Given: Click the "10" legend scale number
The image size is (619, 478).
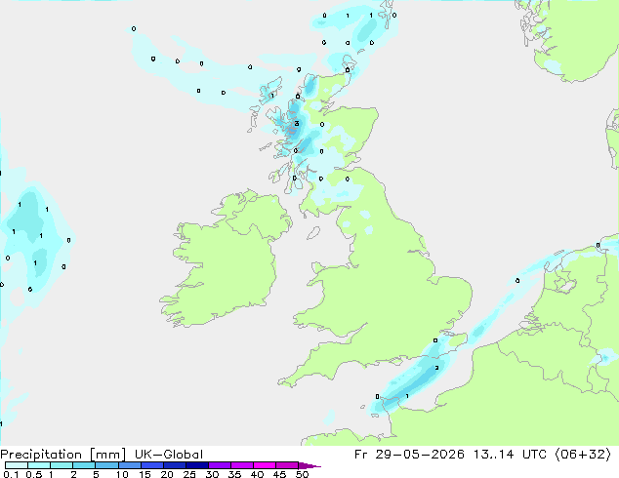Looking at the screenshot, I should click(x=122, y=474).
